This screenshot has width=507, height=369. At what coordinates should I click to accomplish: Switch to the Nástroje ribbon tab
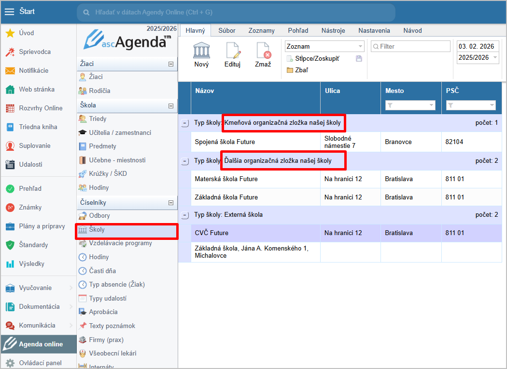333,30
